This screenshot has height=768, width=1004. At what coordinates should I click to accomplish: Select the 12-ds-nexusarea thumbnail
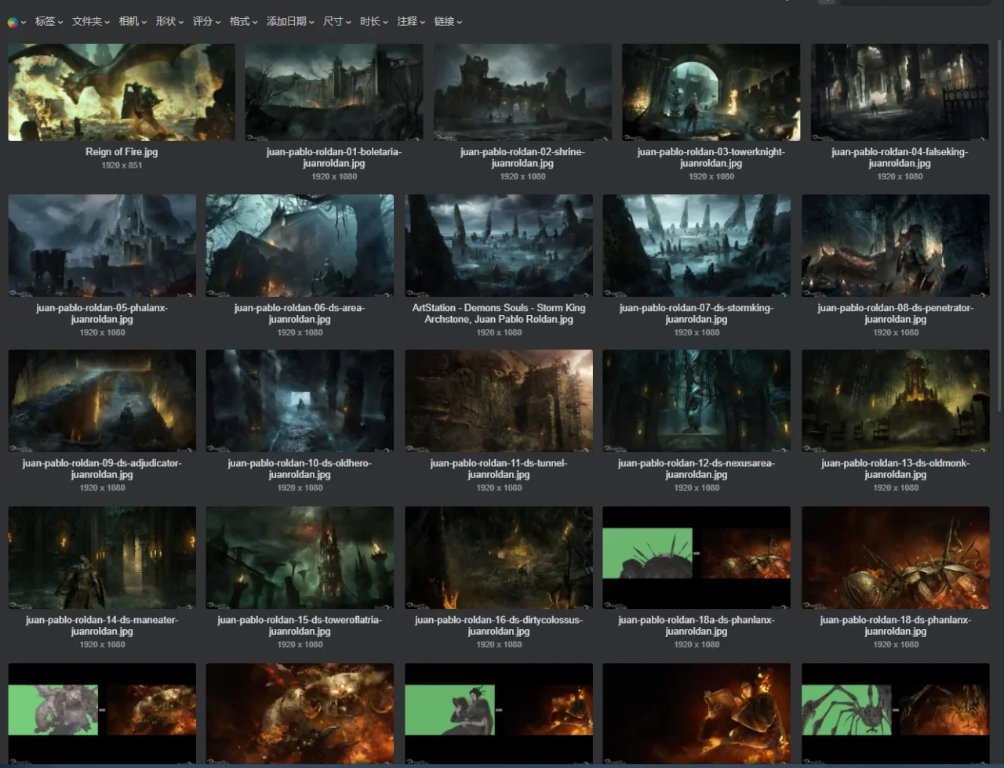[697, 400]
